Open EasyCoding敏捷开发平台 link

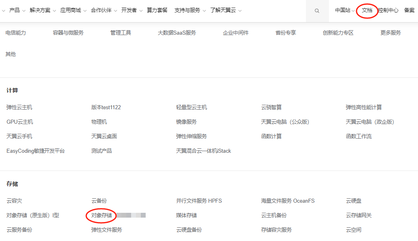[36, 151]
